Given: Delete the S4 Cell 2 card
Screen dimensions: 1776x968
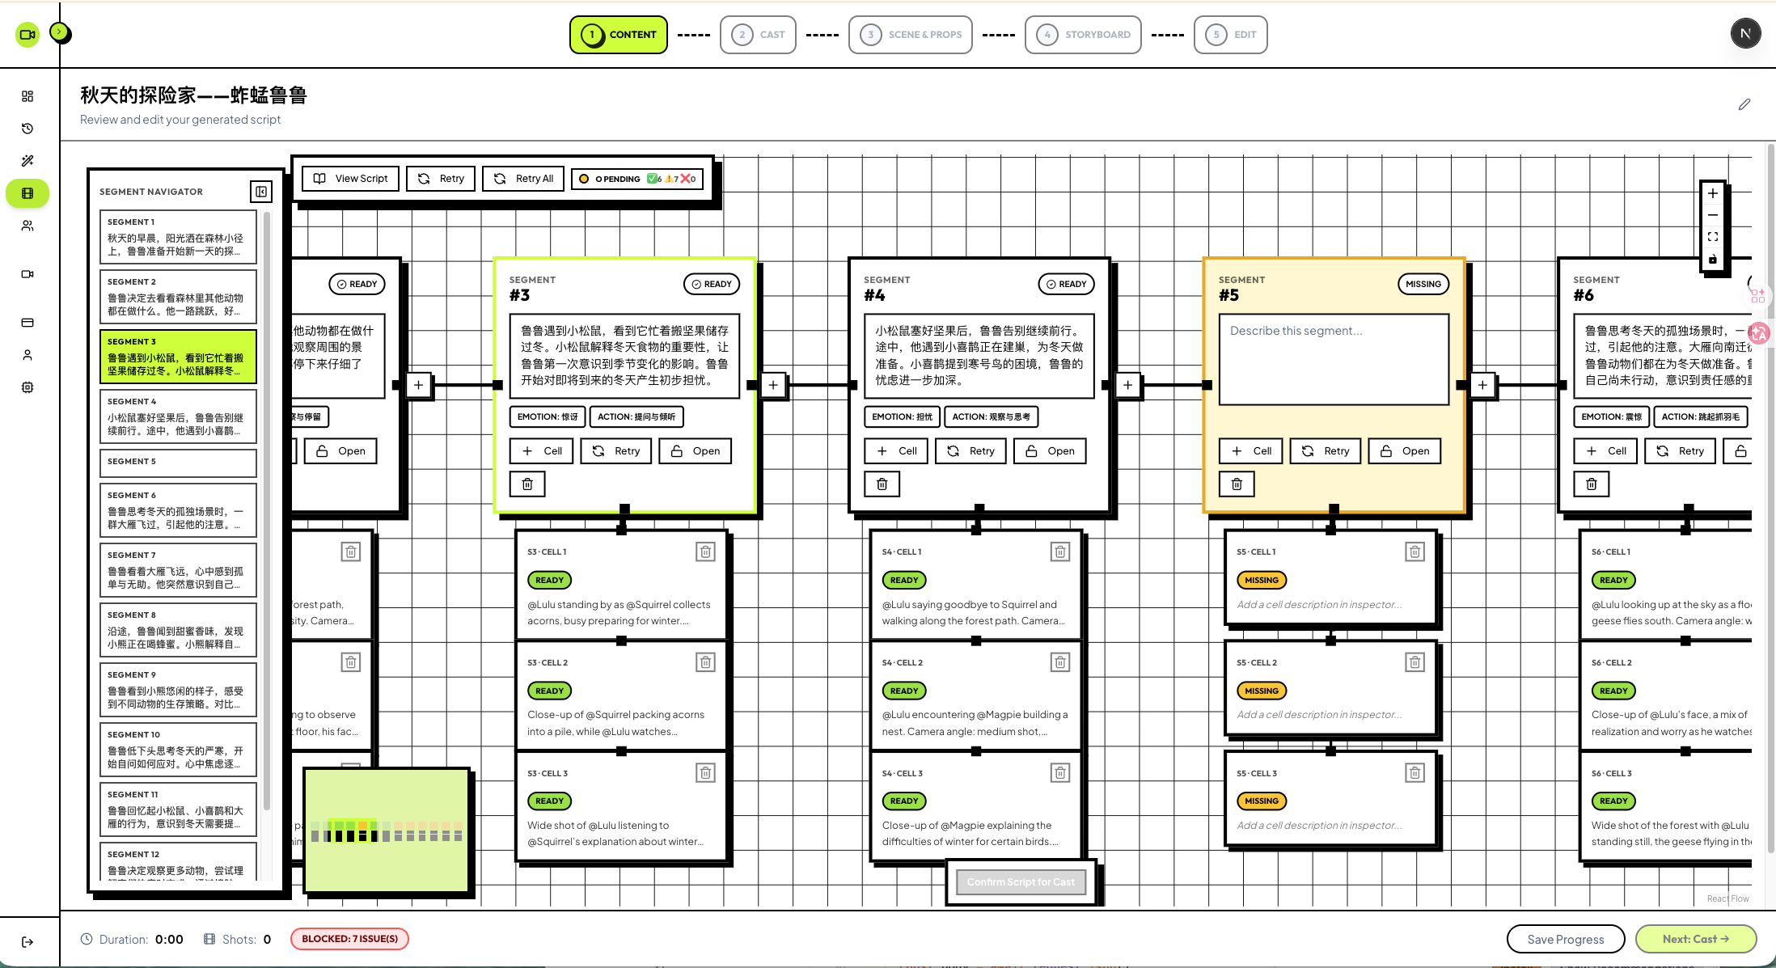Looking at the screenshot, I should 1059,662.
